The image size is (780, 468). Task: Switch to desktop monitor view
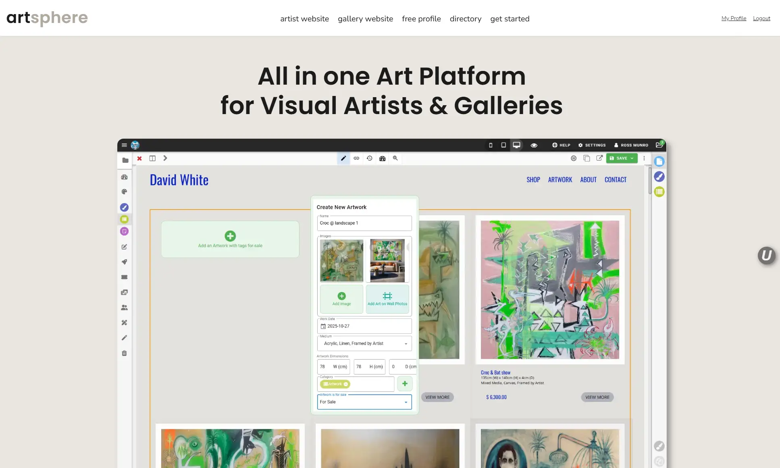click(516, 145)
